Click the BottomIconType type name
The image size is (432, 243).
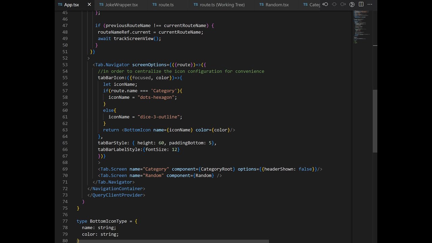pos(108,221)
